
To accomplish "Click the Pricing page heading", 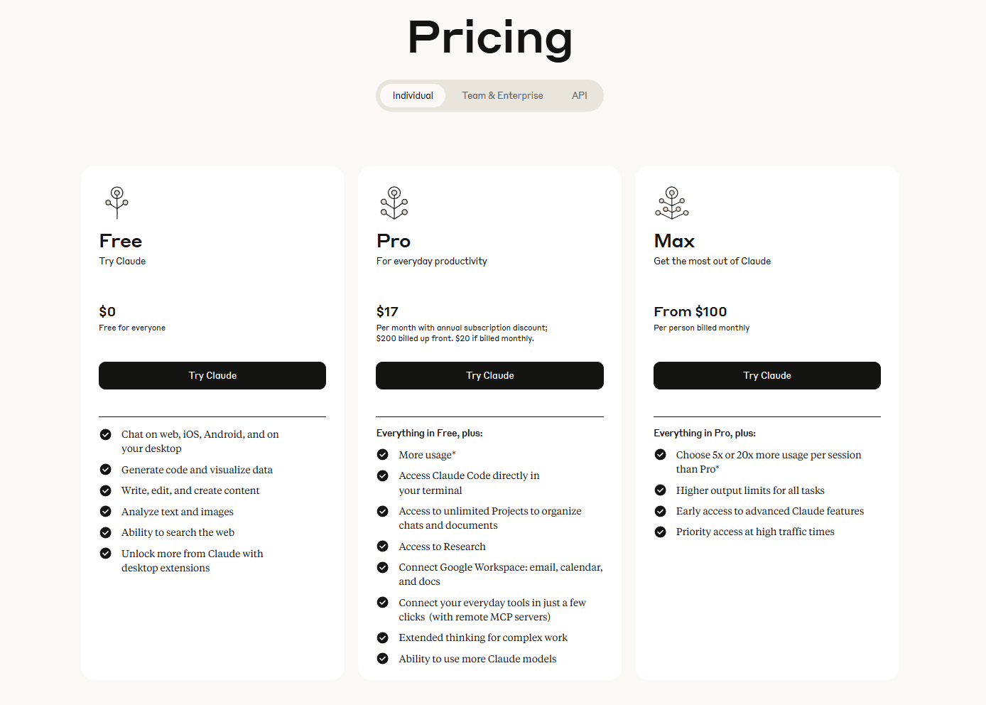I will [x=490, y=38].
